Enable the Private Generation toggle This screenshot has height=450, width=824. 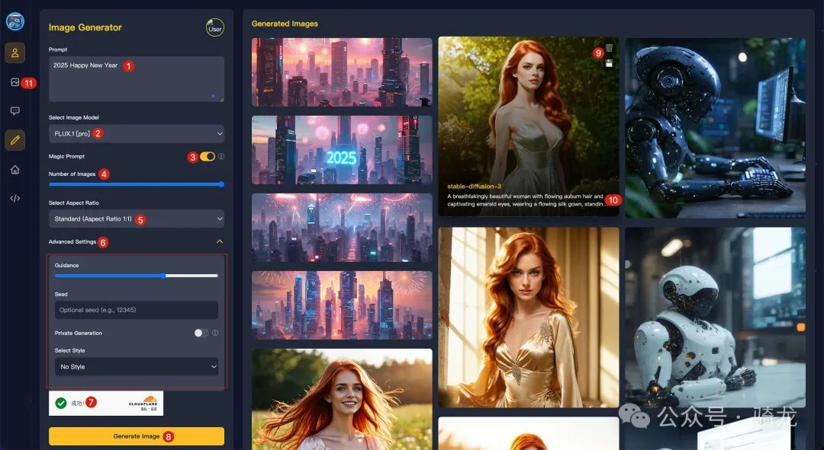(201, 333)
